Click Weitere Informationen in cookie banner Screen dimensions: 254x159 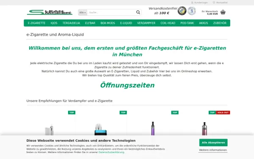coord(213,150)
